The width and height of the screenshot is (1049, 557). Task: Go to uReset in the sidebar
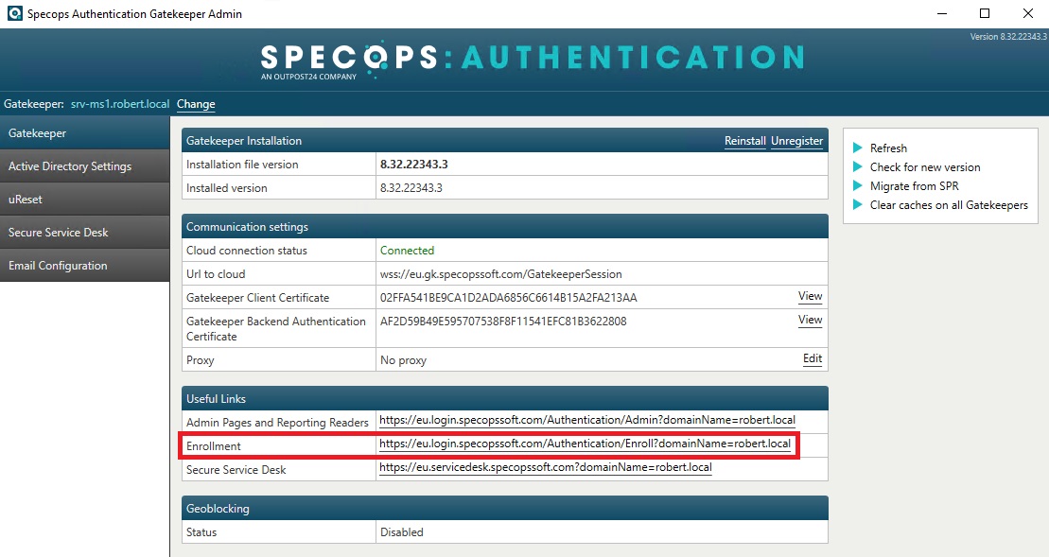(85, 200)
